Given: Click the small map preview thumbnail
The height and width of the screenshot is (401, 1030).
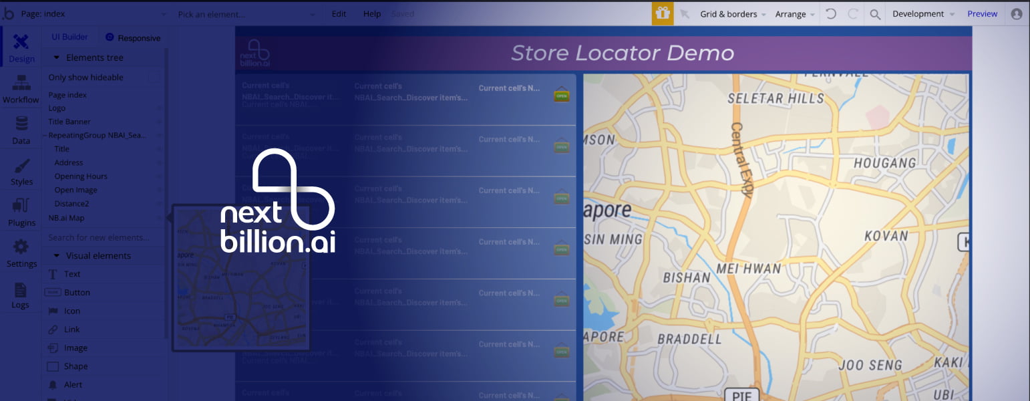Looking at the screenshot, I should pyautogui.click(x=241, y=277).
